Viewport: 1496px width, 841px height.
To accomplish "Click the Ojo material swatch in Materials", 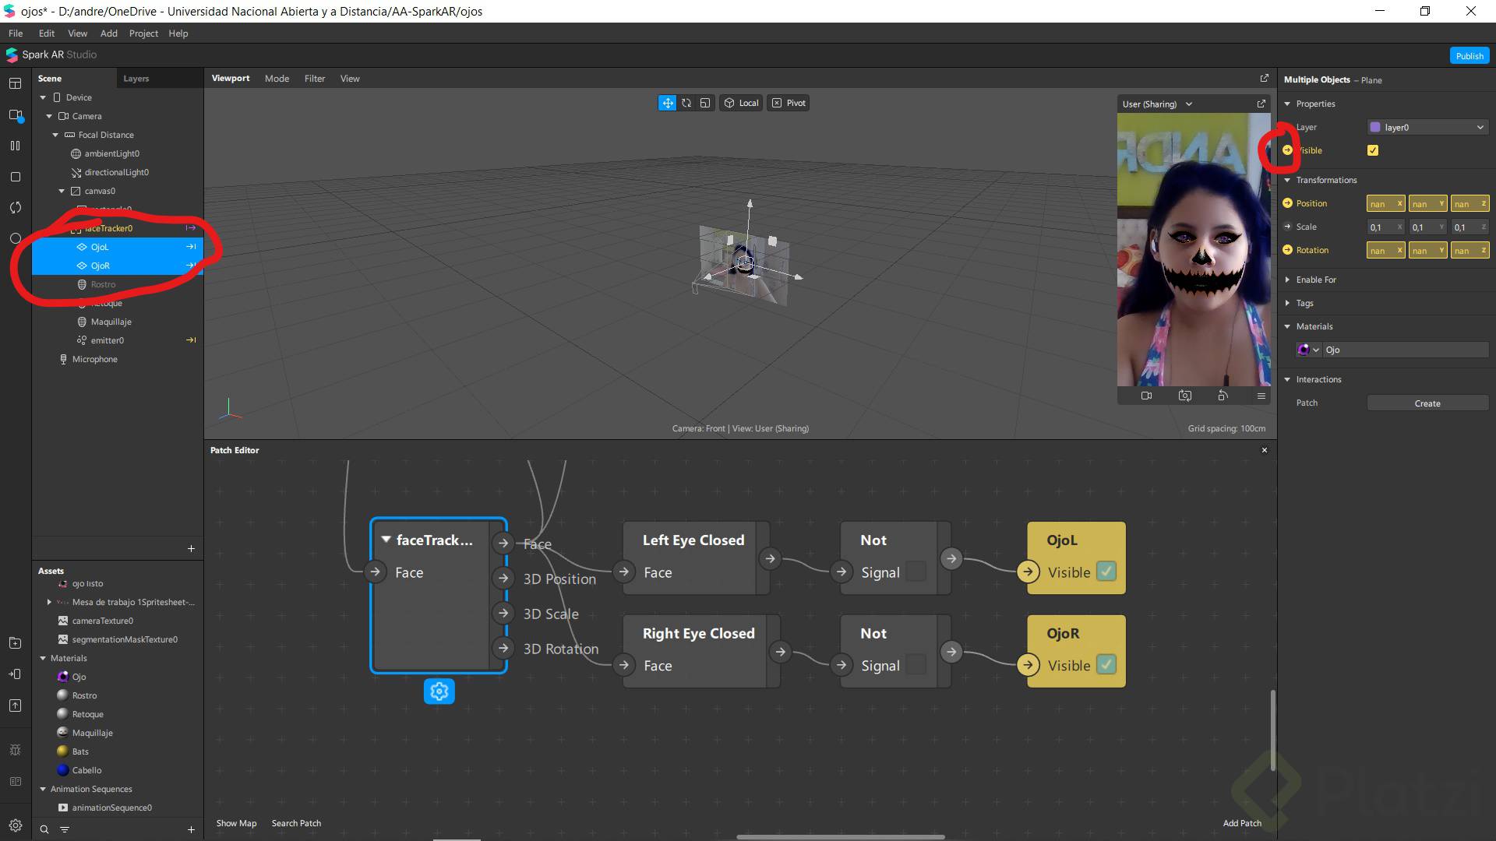I will [x=1303, y=350].
